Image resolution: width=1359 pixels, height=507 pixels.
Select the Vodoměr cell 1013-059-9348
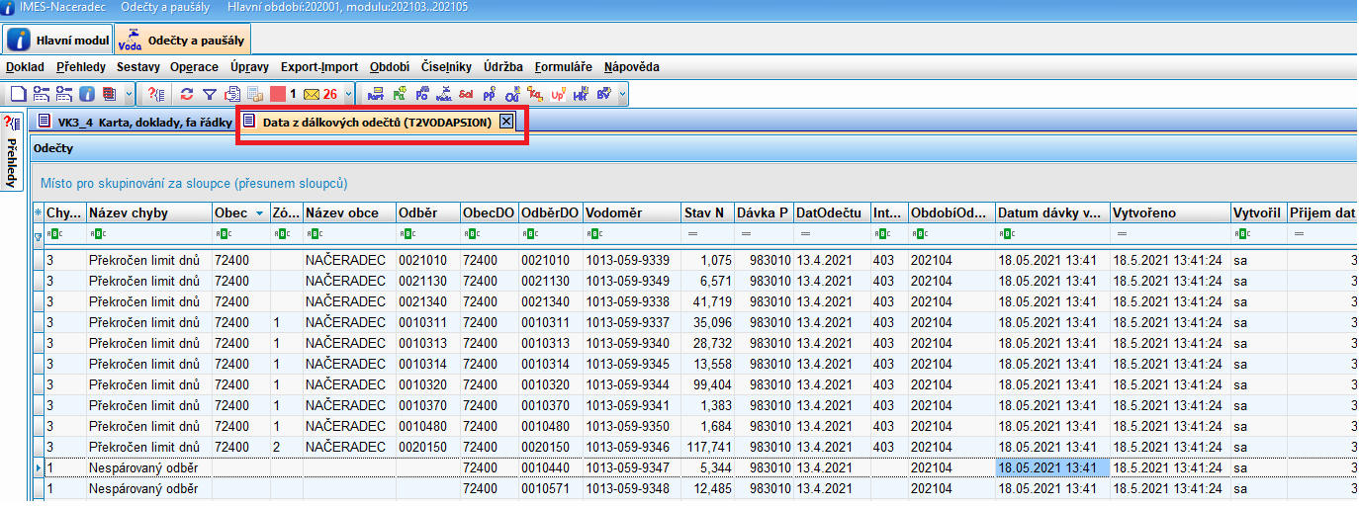(x=627, y=488)
